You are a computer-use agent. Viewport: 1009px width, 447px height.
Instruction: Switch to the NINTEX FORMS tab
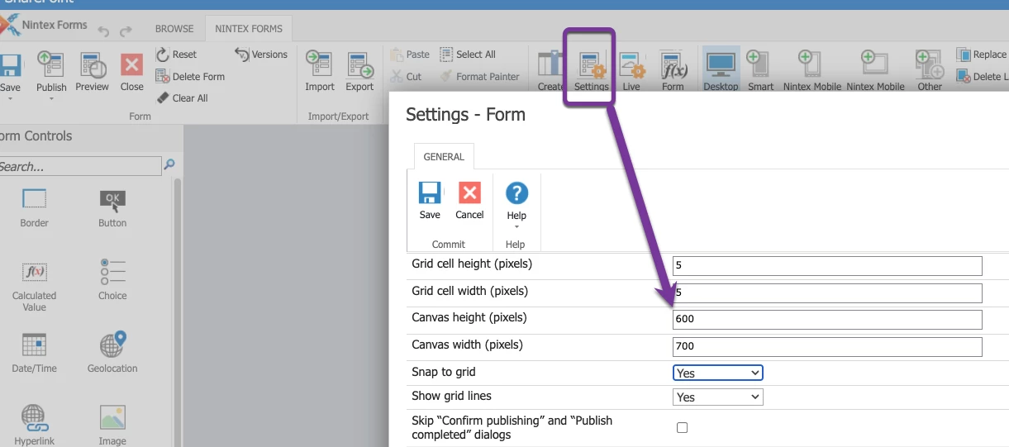point(249,28)
